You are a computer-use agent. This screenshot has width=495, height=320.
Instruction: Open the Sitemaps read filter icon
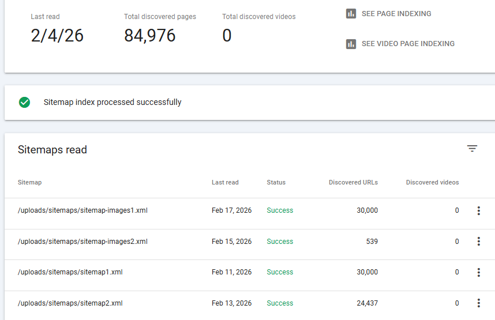[x=472, y=149]
